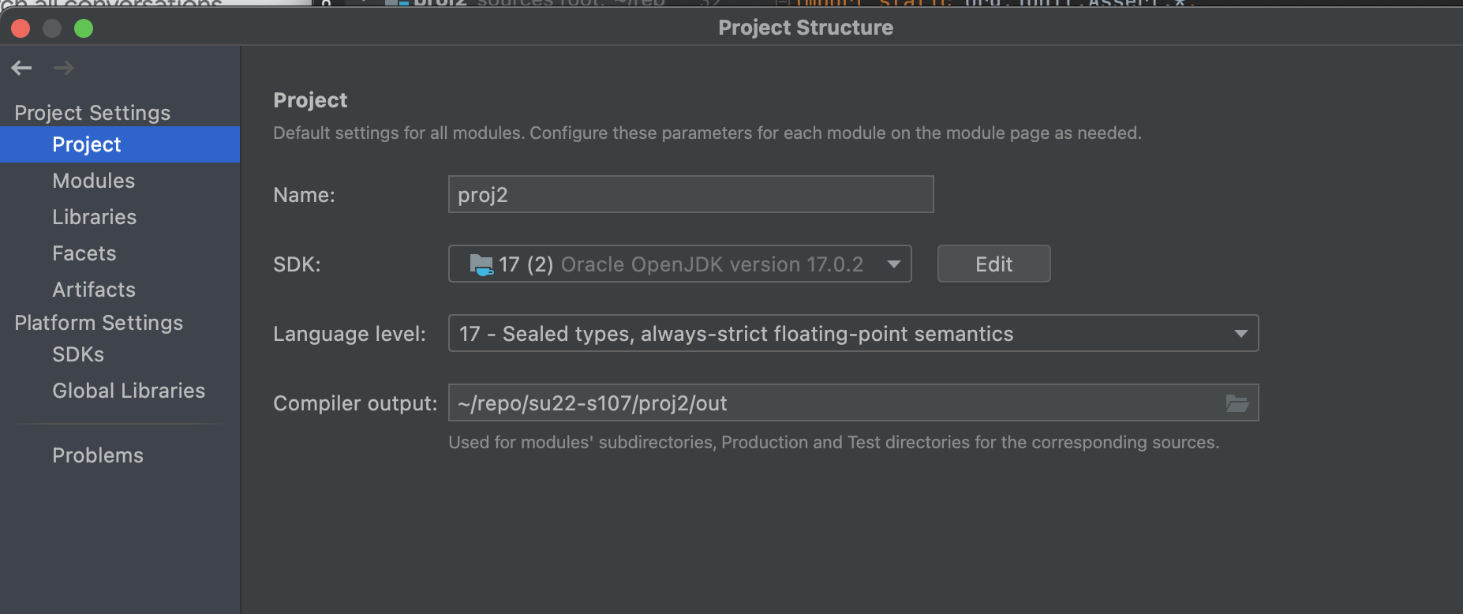
Task: Click the JDK folder icon in SDK field
Action: pos(481,264)
